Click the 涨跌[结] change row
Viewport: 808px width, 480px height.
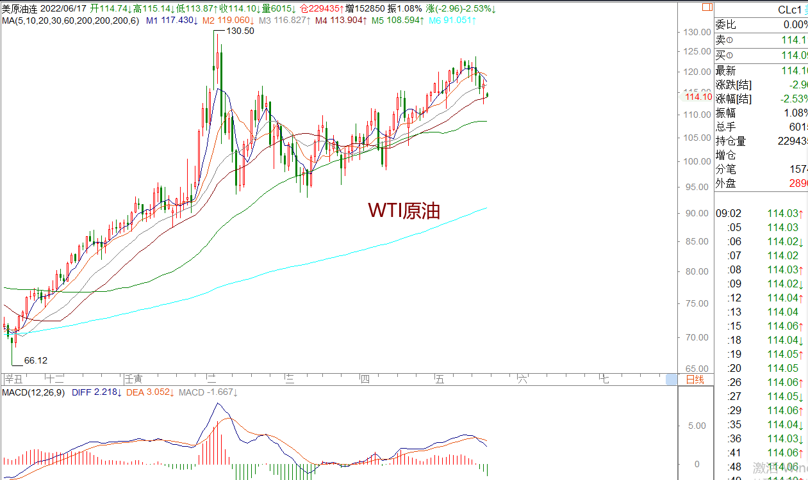coord(761,84)
